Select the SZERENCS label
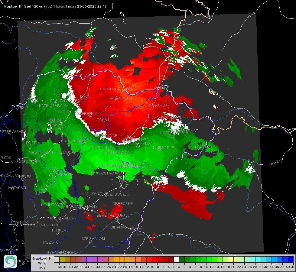 pos(87,113)
